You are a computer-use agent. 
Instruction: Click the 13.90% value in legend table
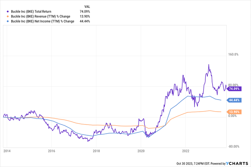[x=85, y=16]
